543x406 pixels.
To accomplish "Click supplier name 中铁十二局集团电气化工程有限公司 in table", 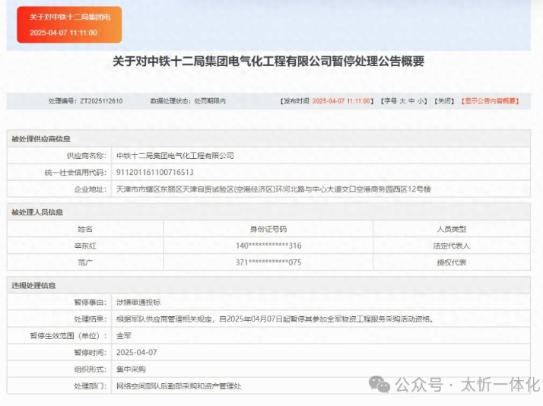I will coord(174,156).
